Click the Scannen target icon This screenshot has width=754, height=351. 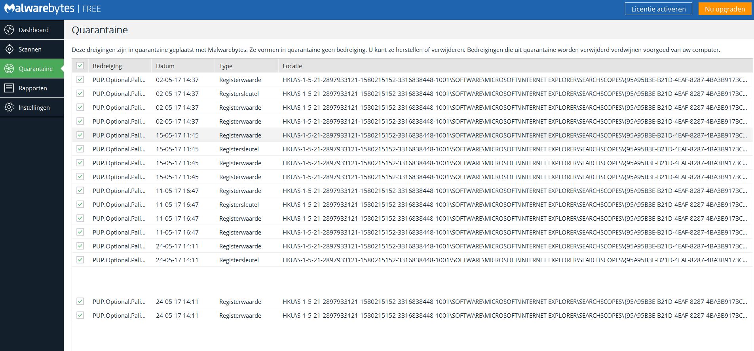tap(9, 49)
